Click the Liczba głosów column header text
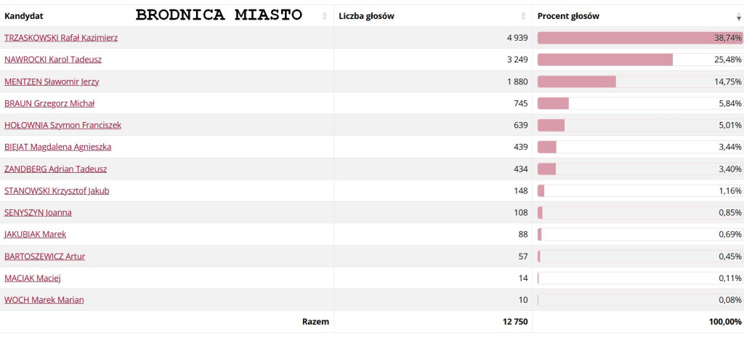 (366, 16)
